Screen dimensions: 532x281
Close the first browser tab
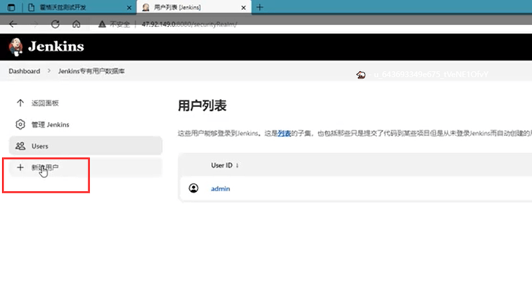pyautogui.click(x=129, y=7)
